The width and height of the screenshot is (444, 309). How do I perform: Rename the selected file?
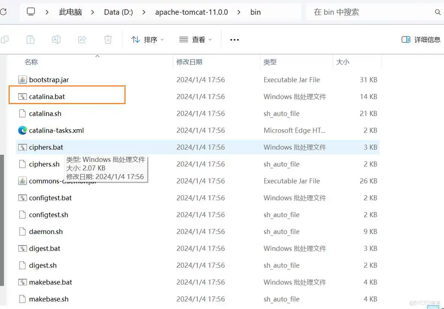(56, 39)
